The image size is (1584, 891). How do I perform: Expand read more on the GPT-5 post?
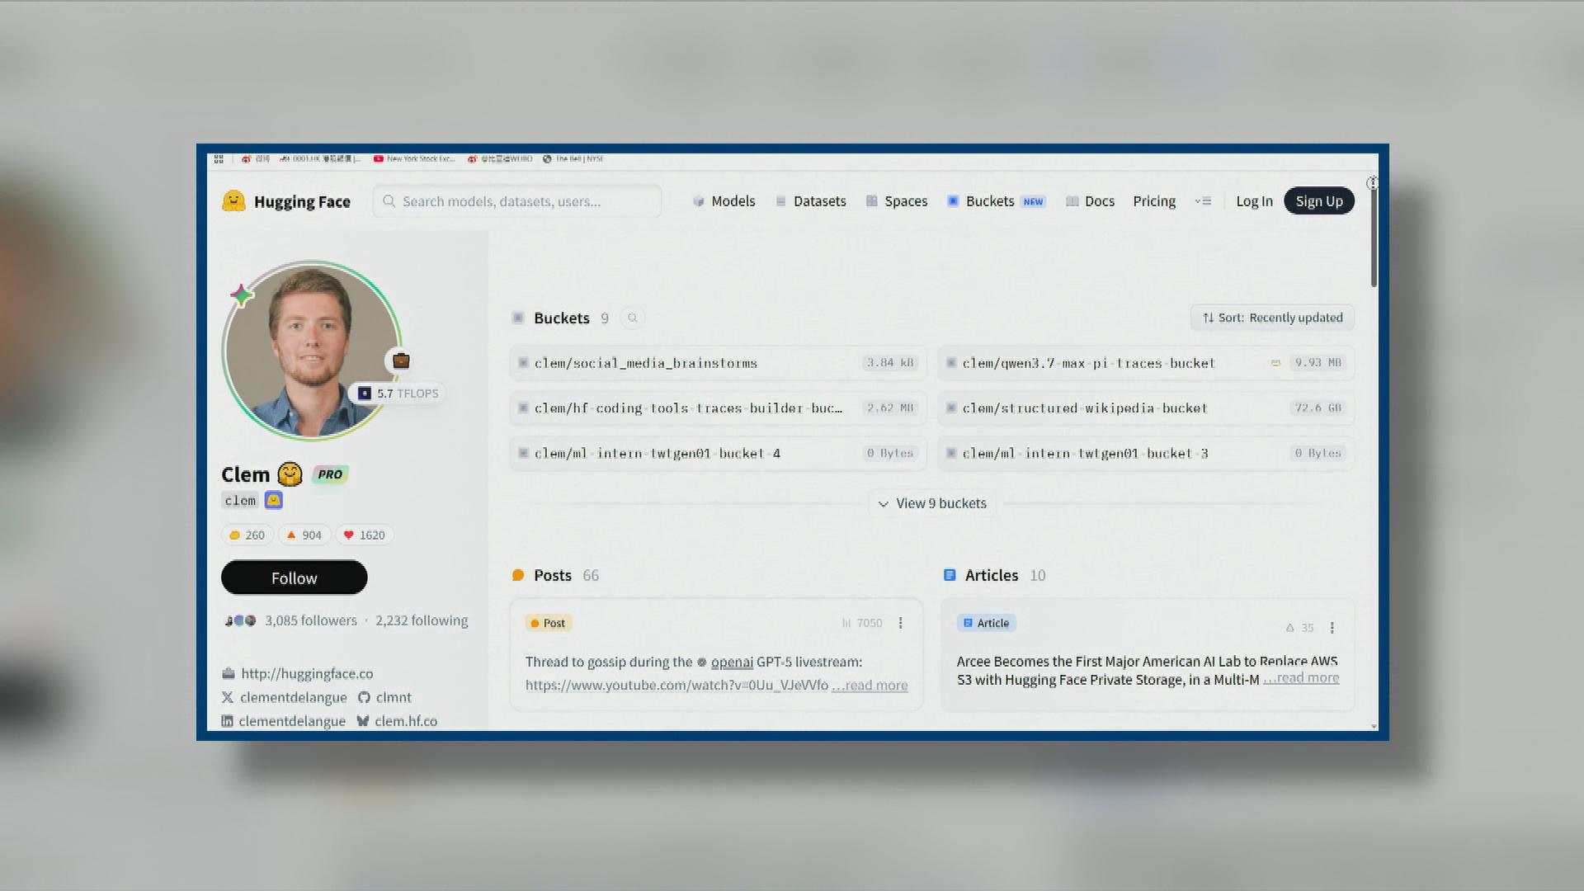click(x=870, y=685)
